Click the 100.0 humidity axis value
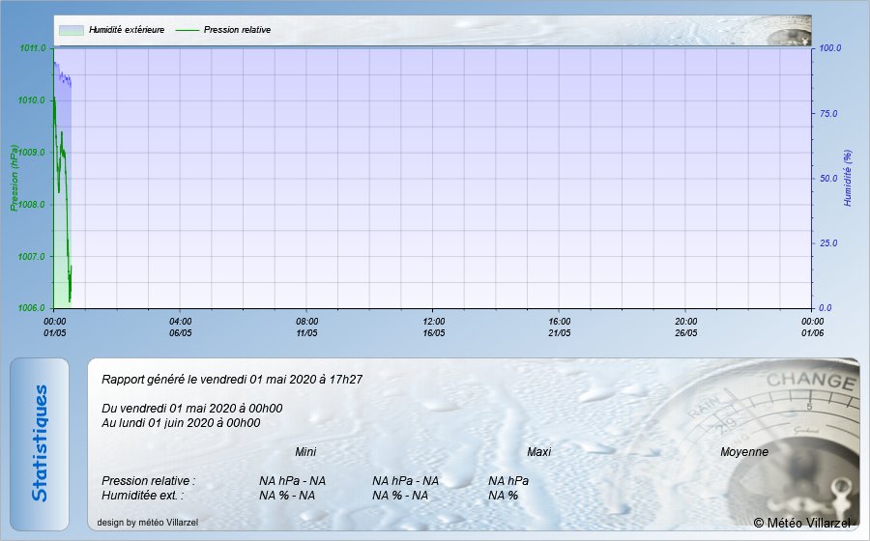Viewport: 870px width, 541px height. click(830, 48)
